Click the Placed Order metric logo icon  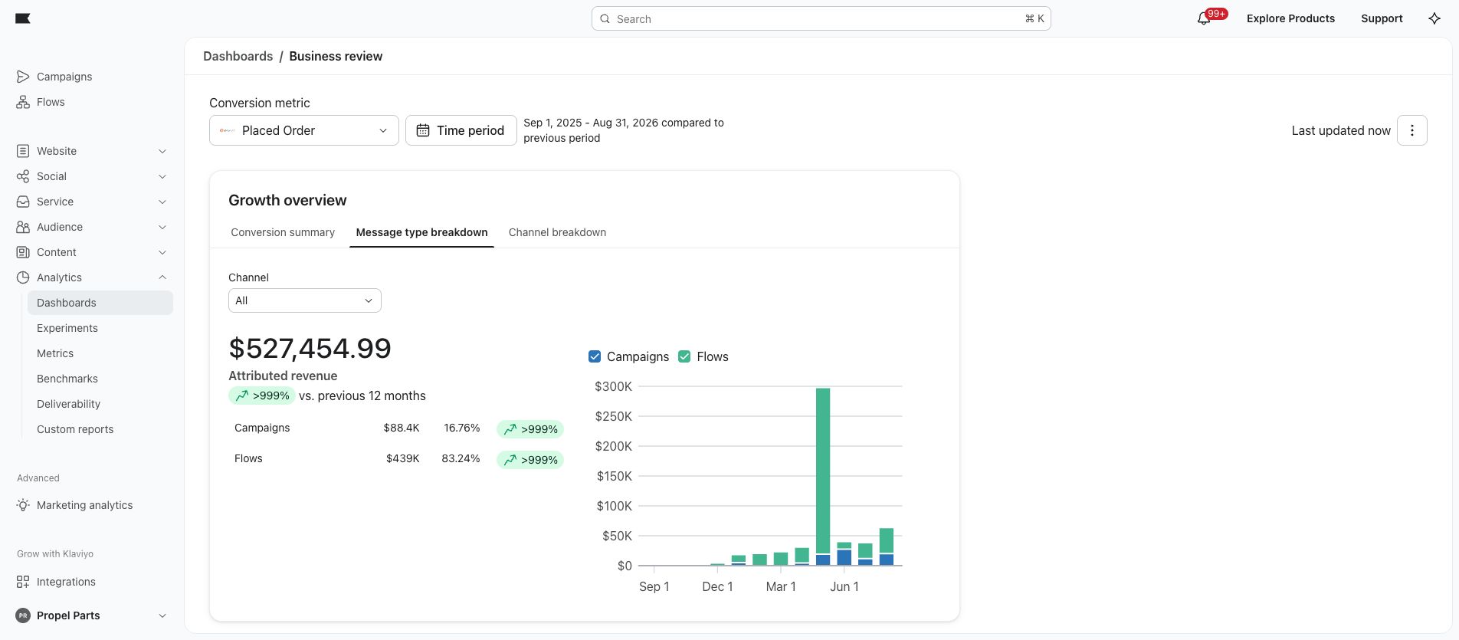tap(227, 130)
